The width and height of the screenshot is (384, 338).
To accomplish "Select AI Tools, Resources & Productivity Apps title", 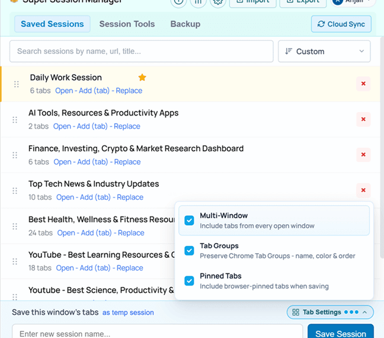I will click(103, 113).
